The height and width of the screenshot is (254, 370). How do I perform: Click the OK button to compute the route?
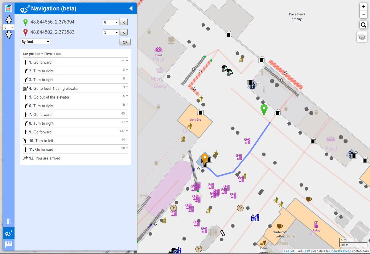125,42
